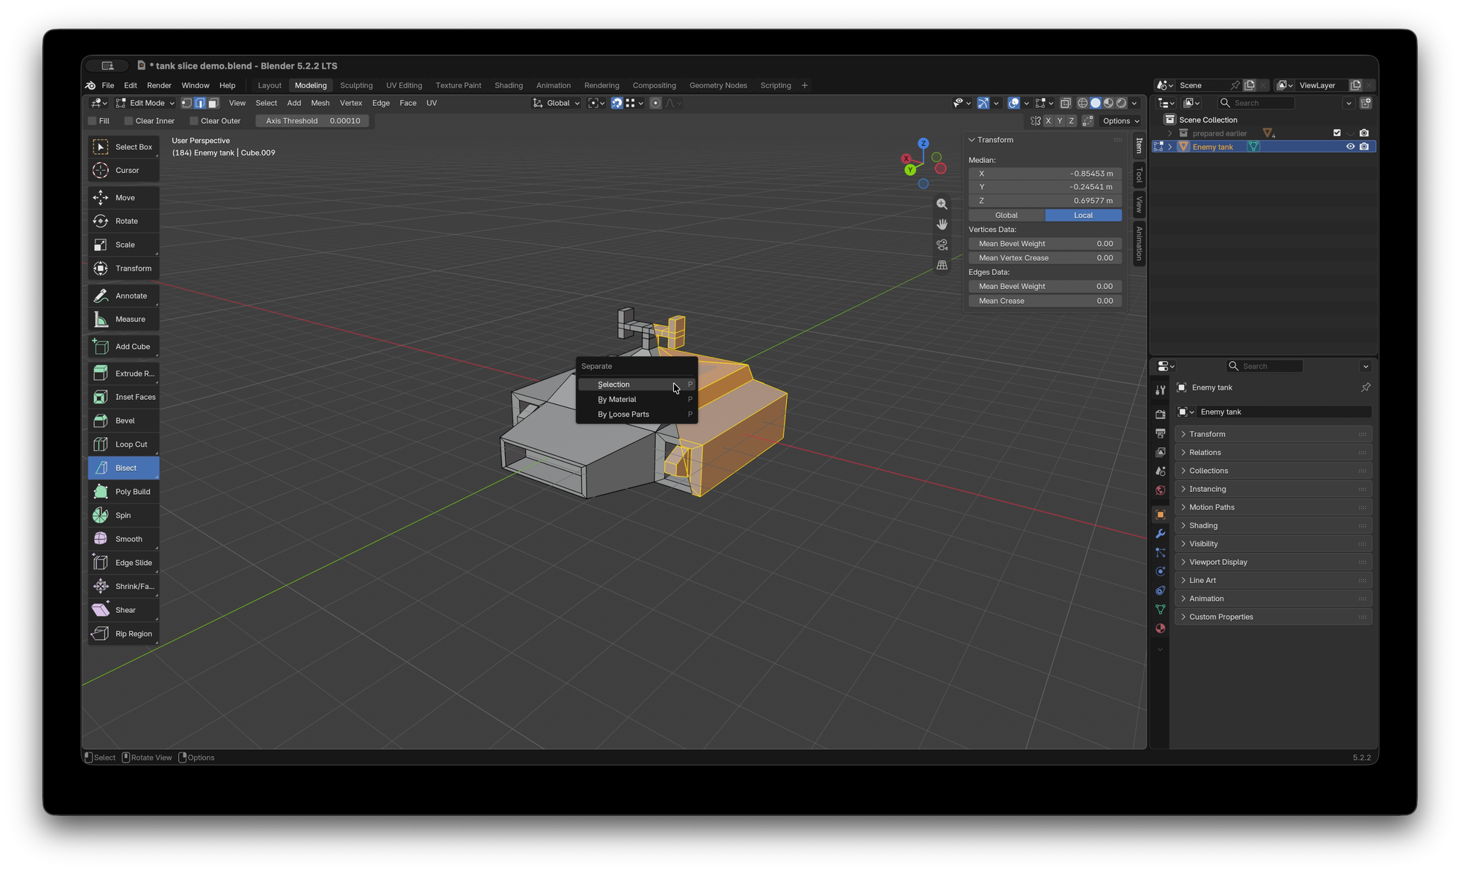Adjust the Mean Crease value

coord(1045,301)
